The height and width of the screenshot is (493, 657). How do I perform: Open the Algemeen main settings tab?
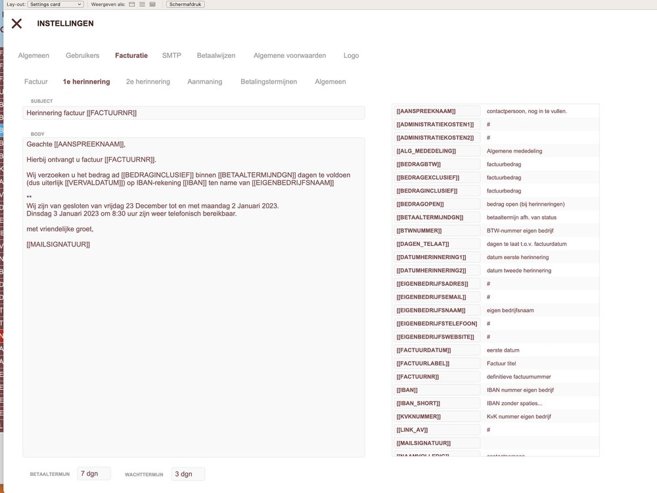pos(34,56)
